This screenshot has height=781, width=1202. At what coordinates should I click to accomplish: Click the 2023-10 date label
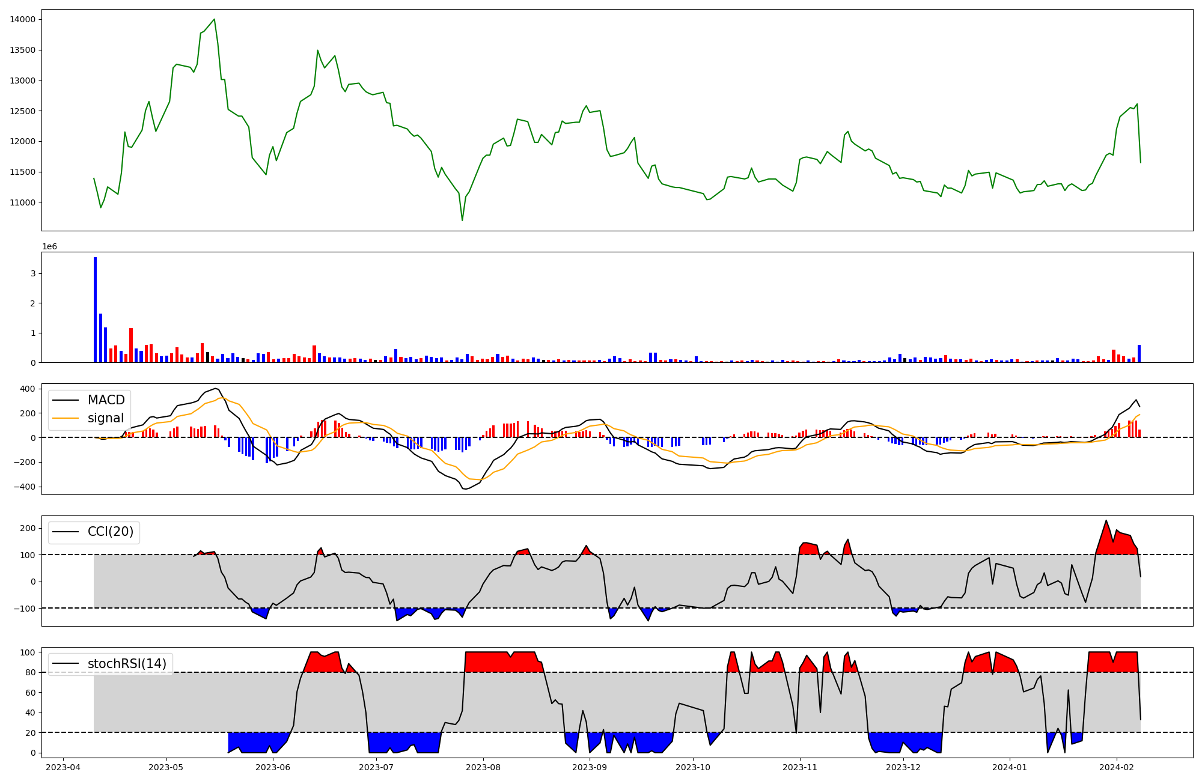click(693, 767)
